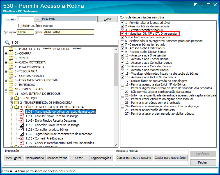The image size is (220, 175).
Task: Click the Fechar button
Action: click(203, 163)
